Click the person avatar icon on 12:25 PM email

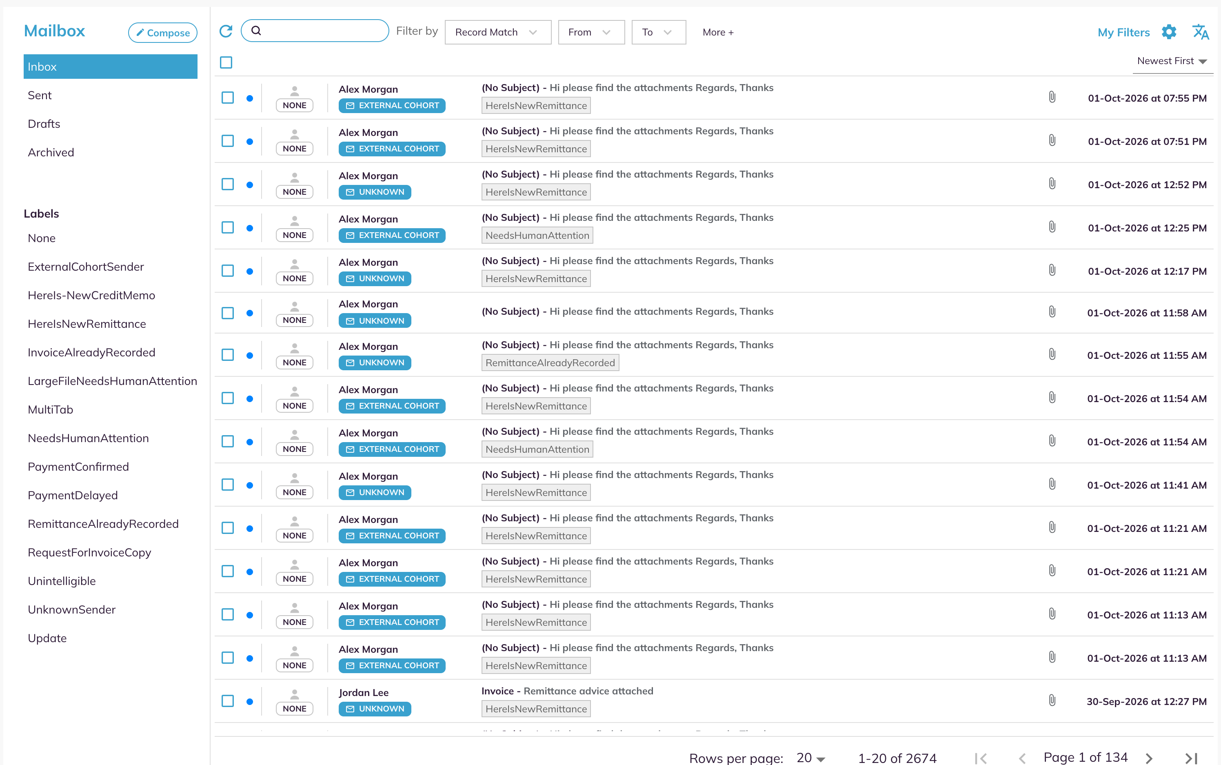[x=294, y=220]
